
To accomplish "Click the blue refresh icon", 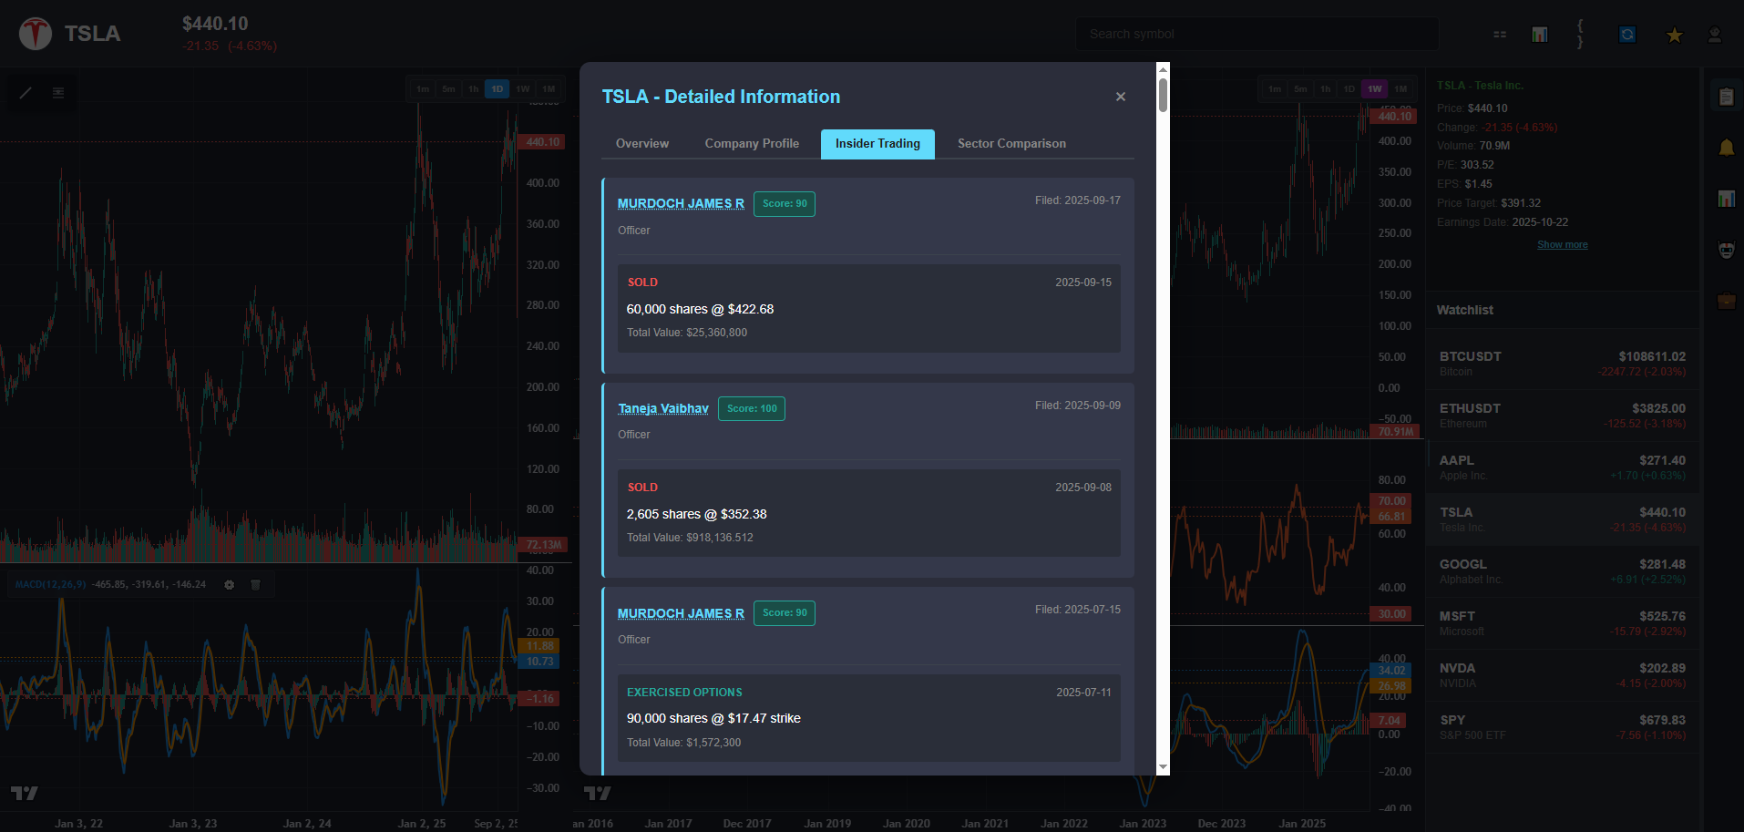I will click(x=1627, y=35).
